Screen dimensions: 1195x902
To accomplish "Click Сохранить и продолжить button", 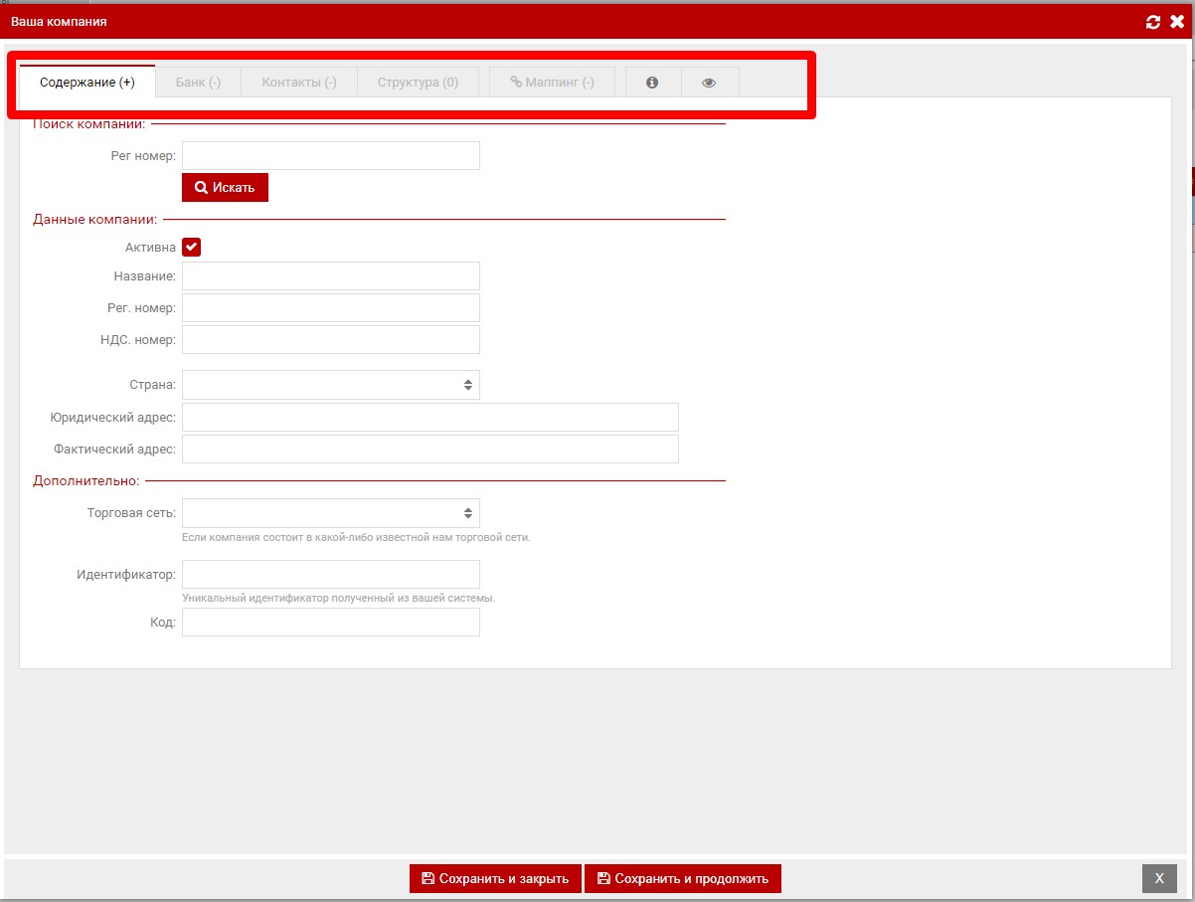I will (682, 879).
